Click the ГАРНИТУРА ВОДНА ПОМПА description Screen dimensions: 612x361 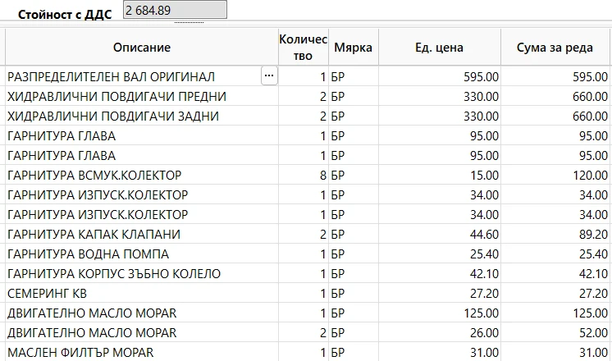pos(88,254)
